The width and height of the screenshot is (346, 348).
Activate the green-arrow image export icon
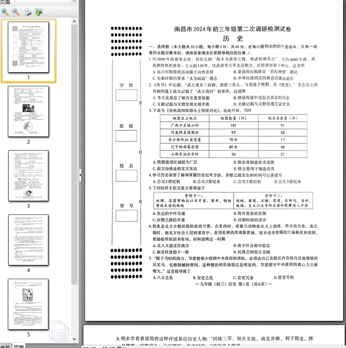pyautogui.click(x=38, y=13)
